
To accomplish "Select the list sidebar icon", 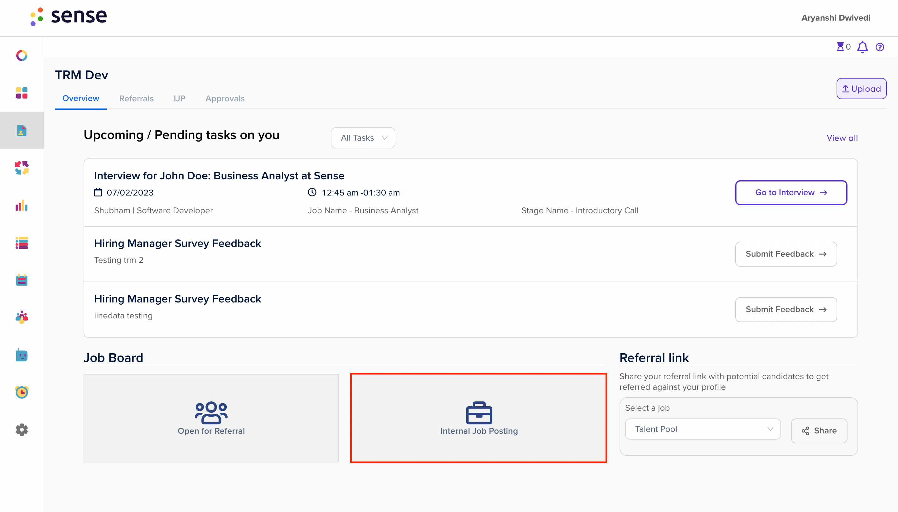I will tap(22, 243).
